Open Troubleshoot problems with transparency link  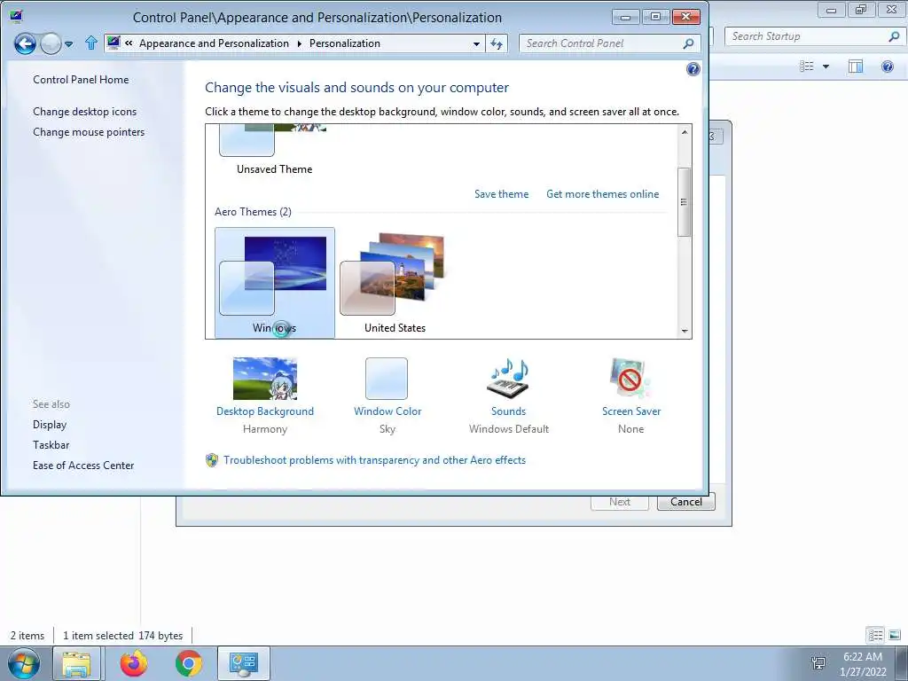(x=375, y=460)
